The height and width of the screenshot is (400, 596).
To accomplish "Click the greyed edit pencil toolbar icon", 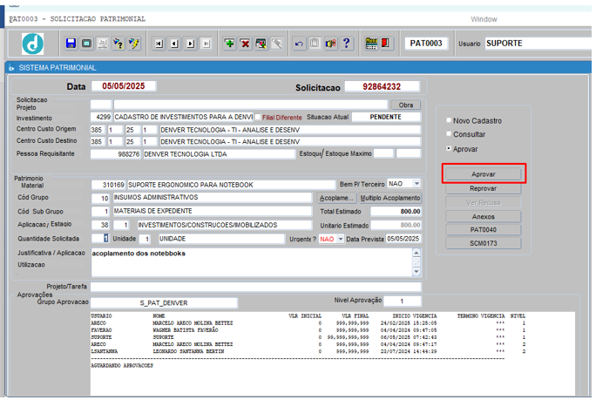I will click(277, 44).
